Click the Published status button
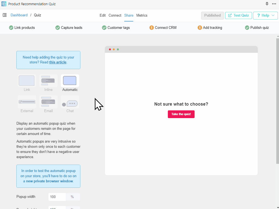The height and width of the screenshot is (209, 279). coord(213,16)
